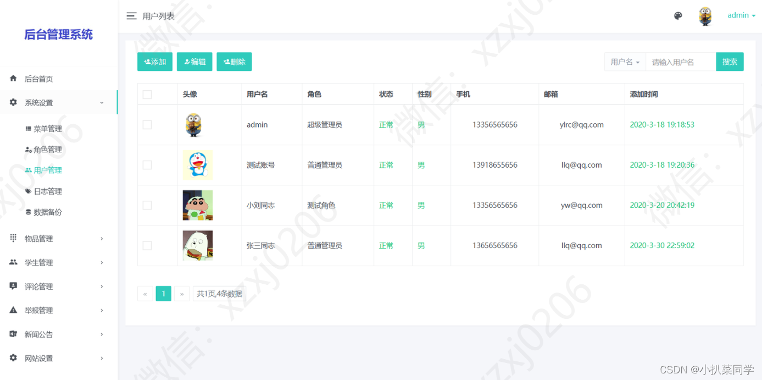Go to next page arrow »
This screenshot has height=380, width=762.
[182, 294]
